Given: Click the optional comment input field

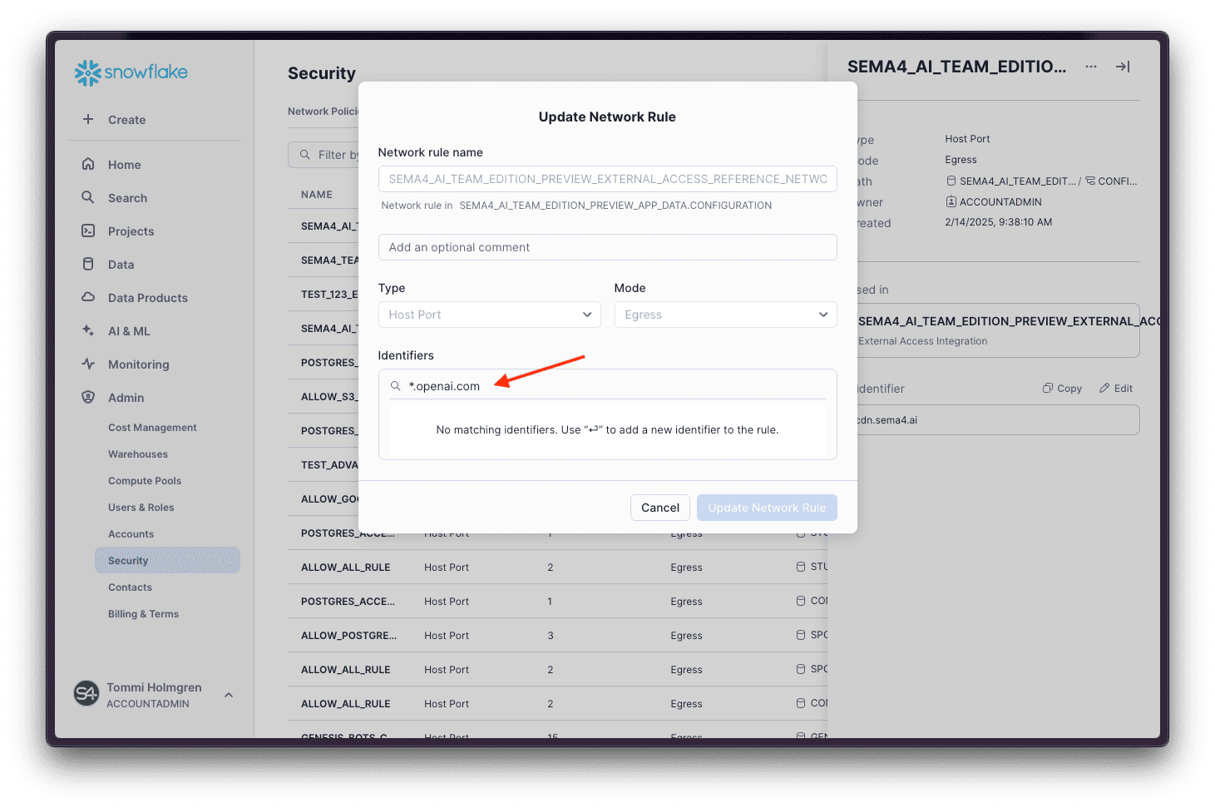Looking at the screenshot, I should [x=607, y=247].
